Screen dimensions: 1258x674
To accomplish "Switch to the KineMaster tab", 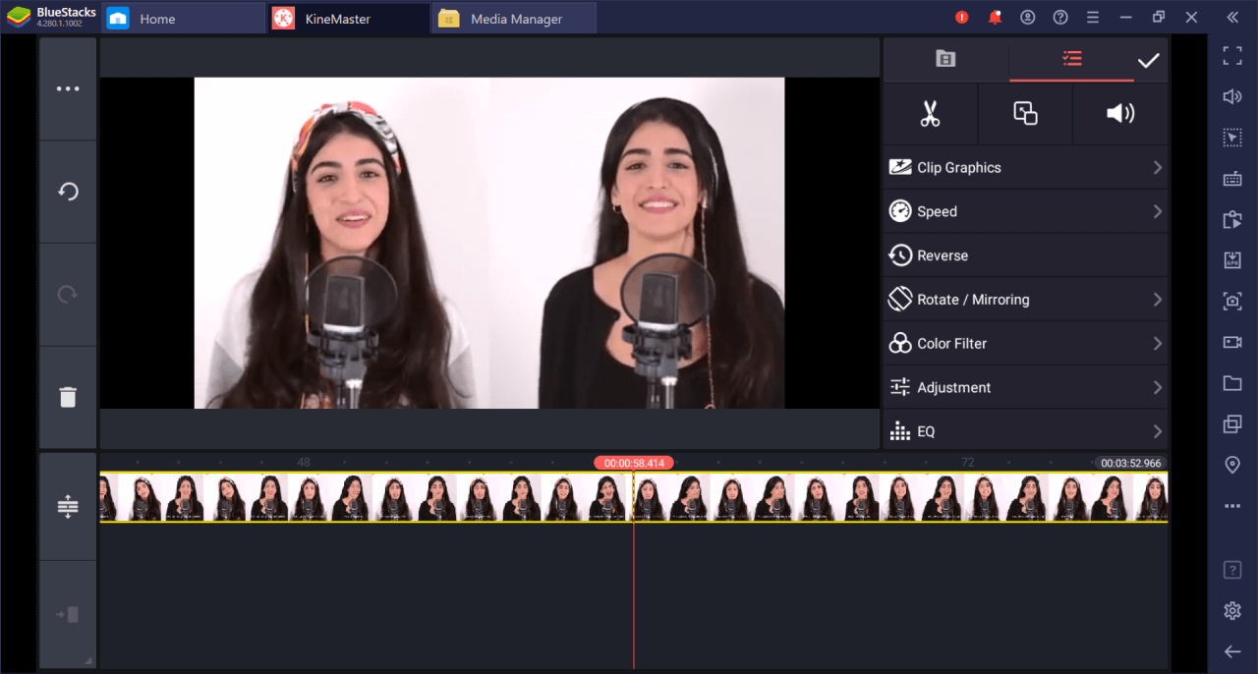I will (348, 19).
